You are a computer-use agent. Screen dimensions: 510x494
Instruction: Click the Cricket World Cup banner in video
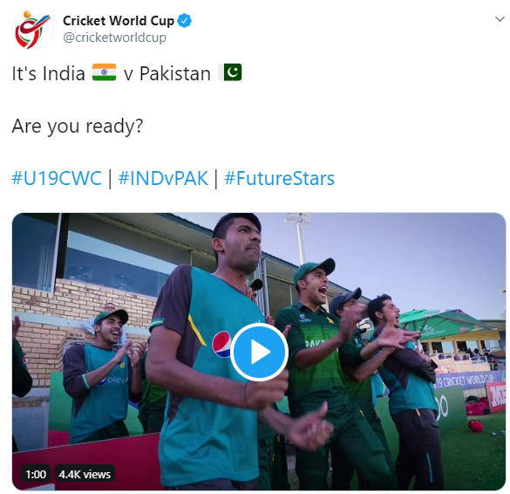pyautogui.click(x=466, y=381)
